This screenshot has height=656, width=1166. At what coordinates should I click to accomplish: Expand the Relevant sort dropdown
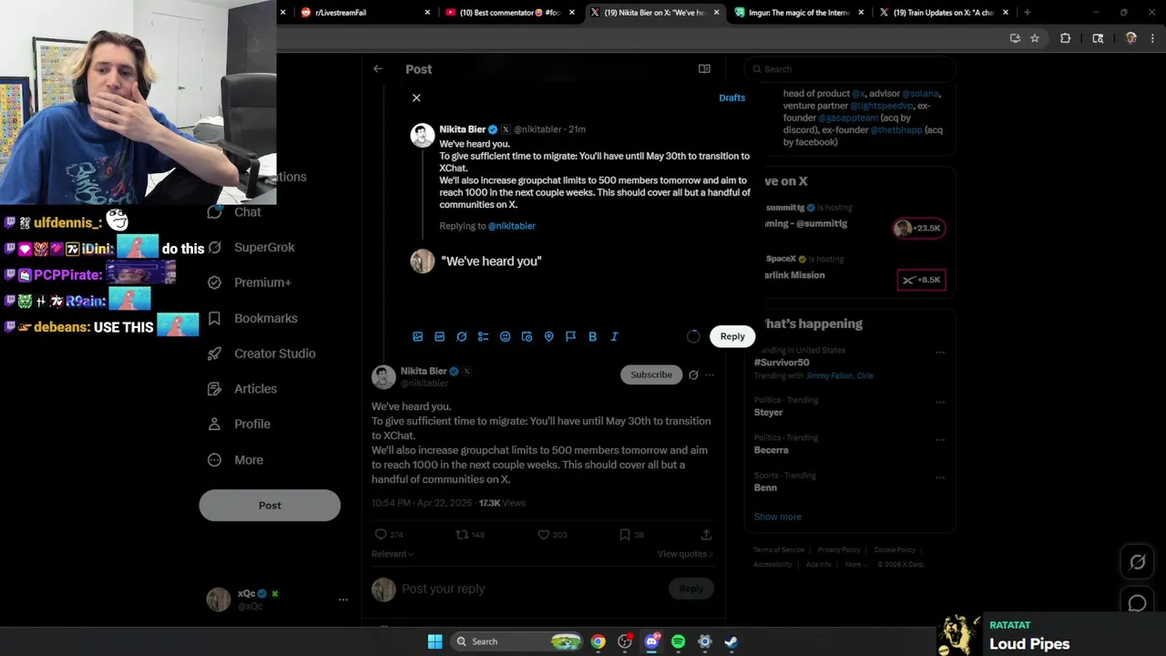[393, 554]
